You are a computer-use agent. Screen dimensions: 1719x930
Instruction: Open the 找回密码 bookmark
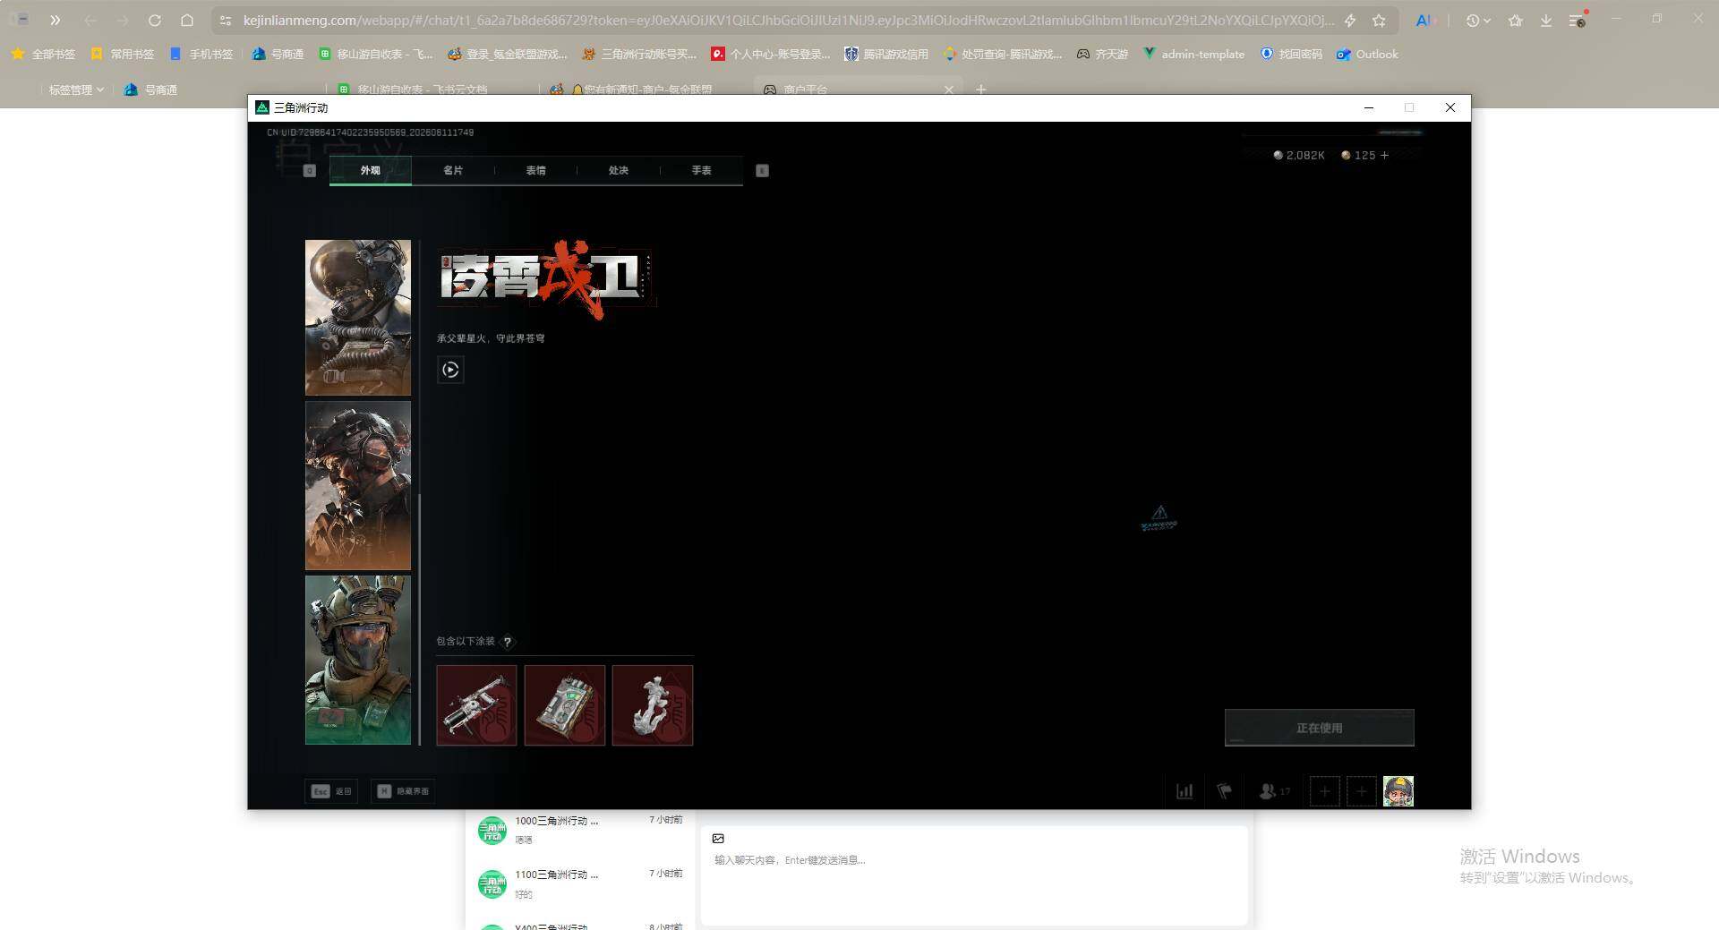coord(1291,54)
